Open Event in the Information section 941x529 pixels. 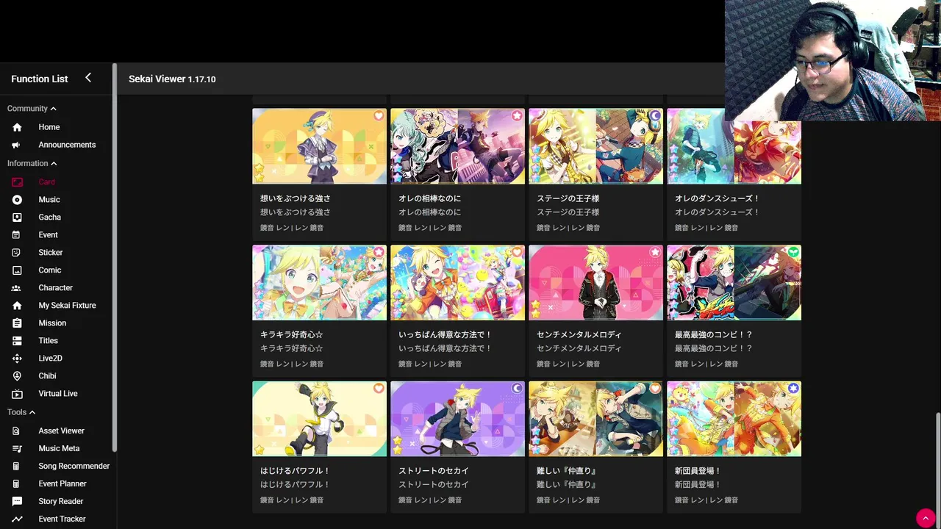click(48, 234)
